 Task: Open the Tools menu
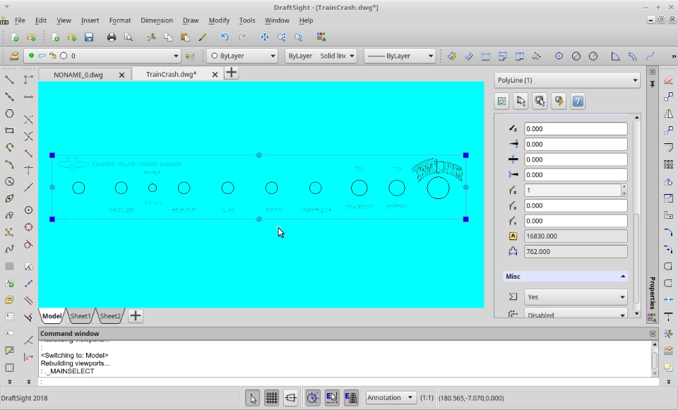(247, 20)
